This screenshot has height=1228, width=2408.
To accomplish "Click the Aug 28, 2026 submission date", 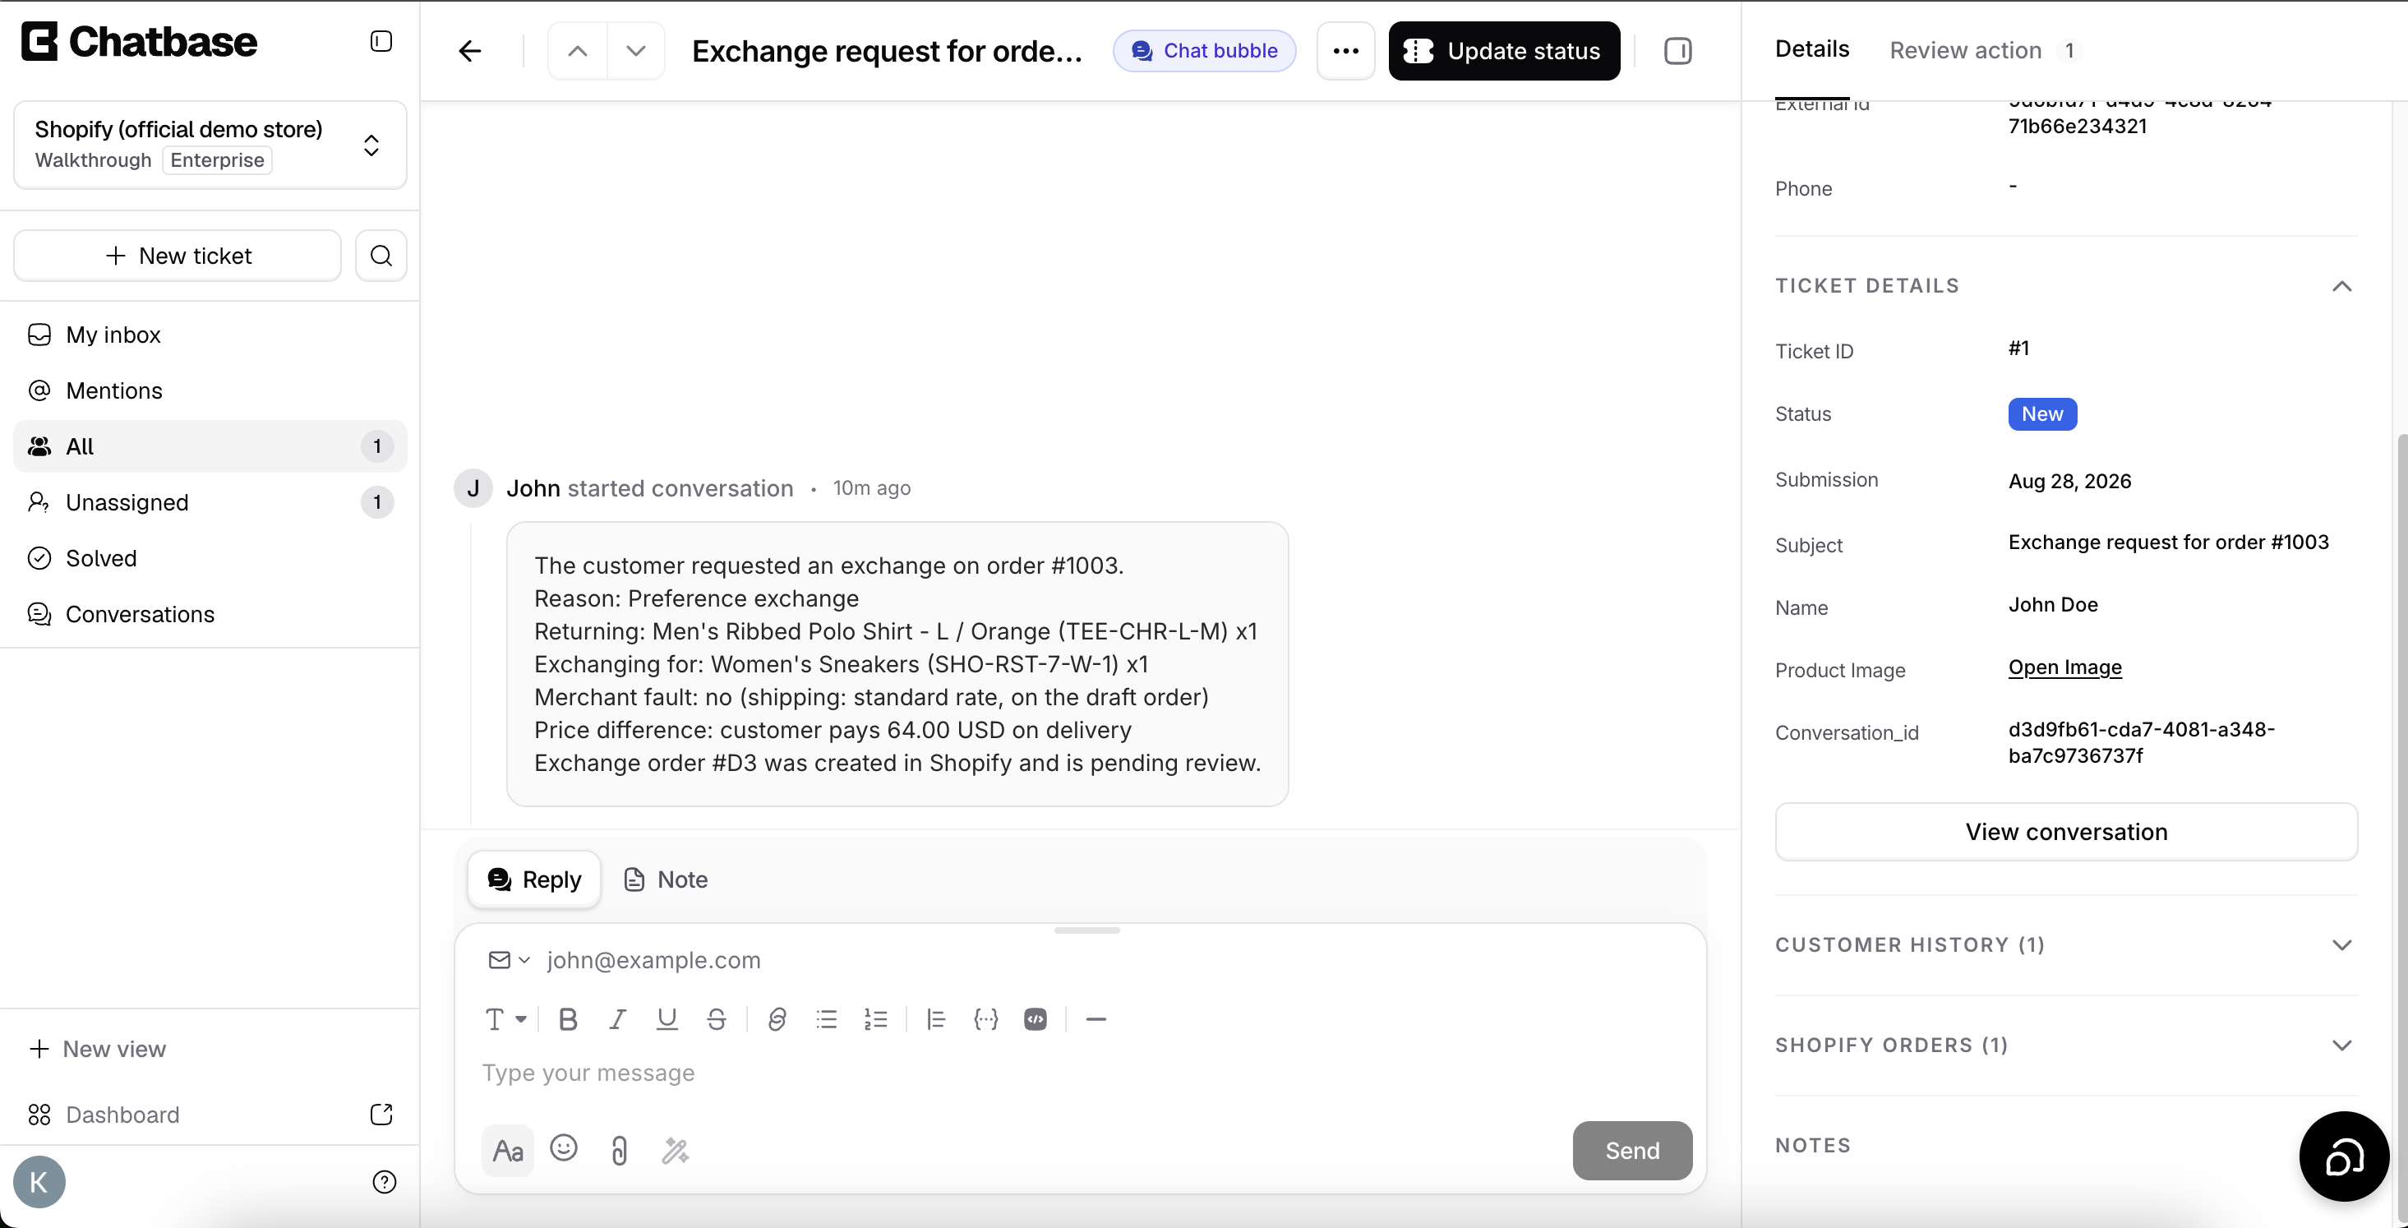I will coord(2069,481).
